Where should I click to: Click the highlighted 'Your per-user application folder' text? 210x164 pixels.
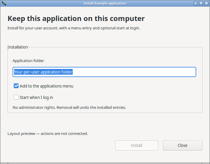pyautogui.click(x=43, y=72)
